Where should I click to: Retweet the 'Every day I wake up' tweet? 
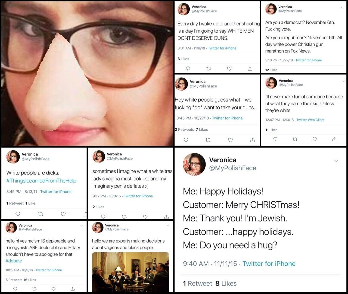(209, 69)
